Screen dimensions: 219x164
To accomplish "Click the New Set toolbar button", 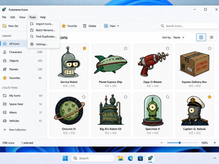I will 10,26.
